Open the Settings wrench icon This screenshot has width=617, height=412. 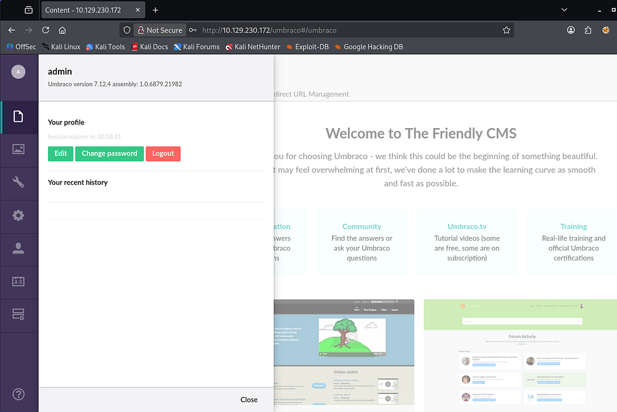tap(19, 182)
